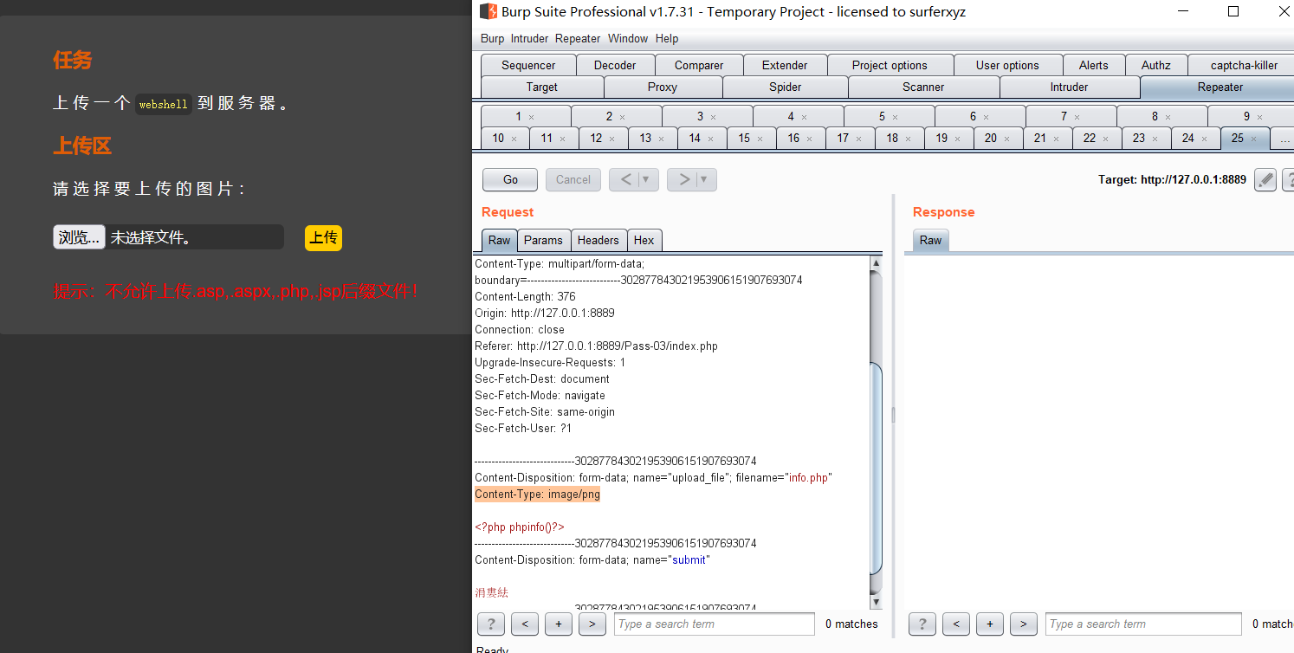Open the Burp menu
The width and height of the screenshot is (1294, 653).
(x=492, y=38)
